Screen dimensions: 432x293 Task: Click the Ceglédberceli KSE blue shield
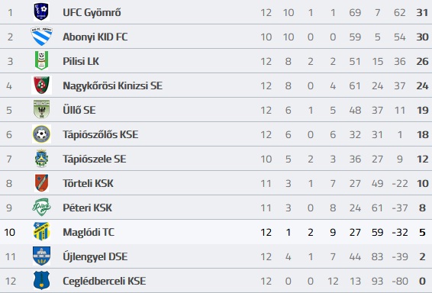41,280
